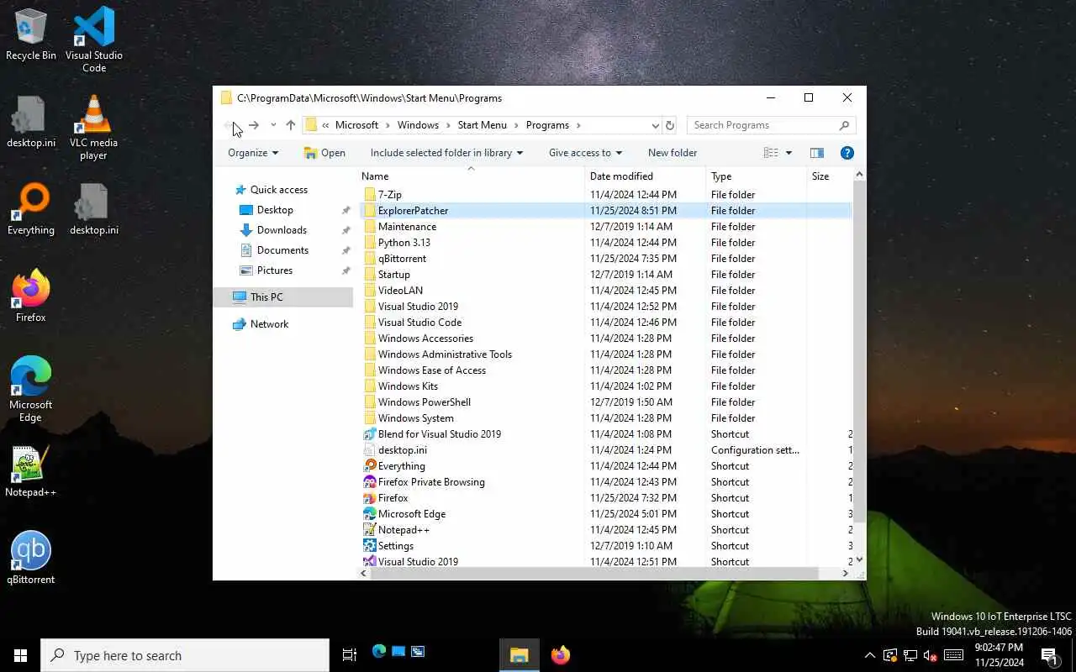This screenshot has width=1076, height=672.
Task: Select This PC in navigation pane
Action: click(266, 297)
